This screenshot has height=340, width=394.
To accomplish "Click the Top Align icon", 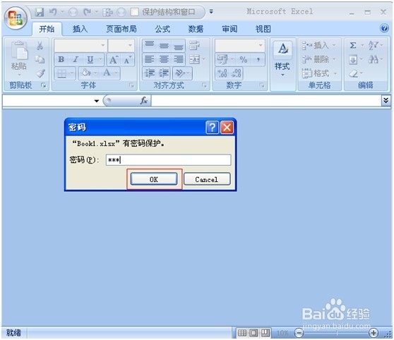I will tap(150, 45).
